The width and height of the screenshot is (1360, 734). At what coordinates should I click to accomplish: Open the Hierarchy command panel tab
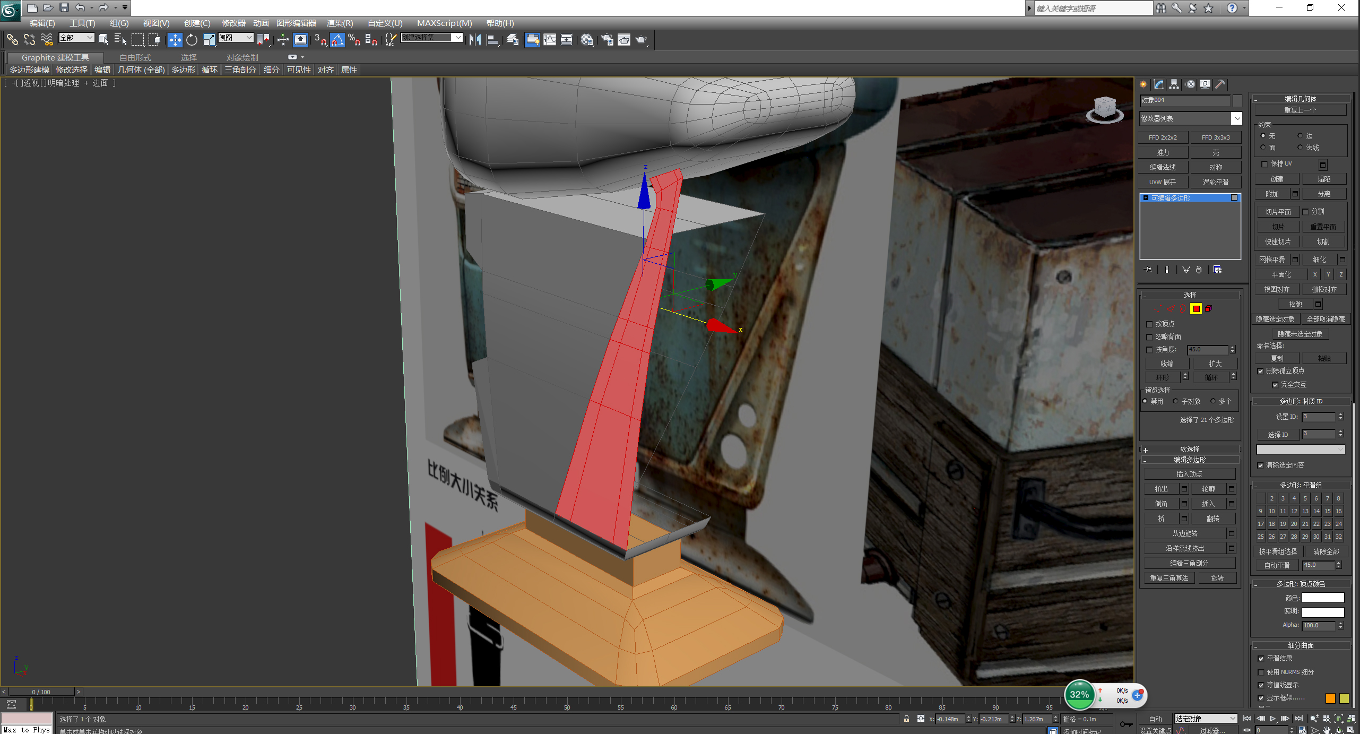tap(1174, 84)
